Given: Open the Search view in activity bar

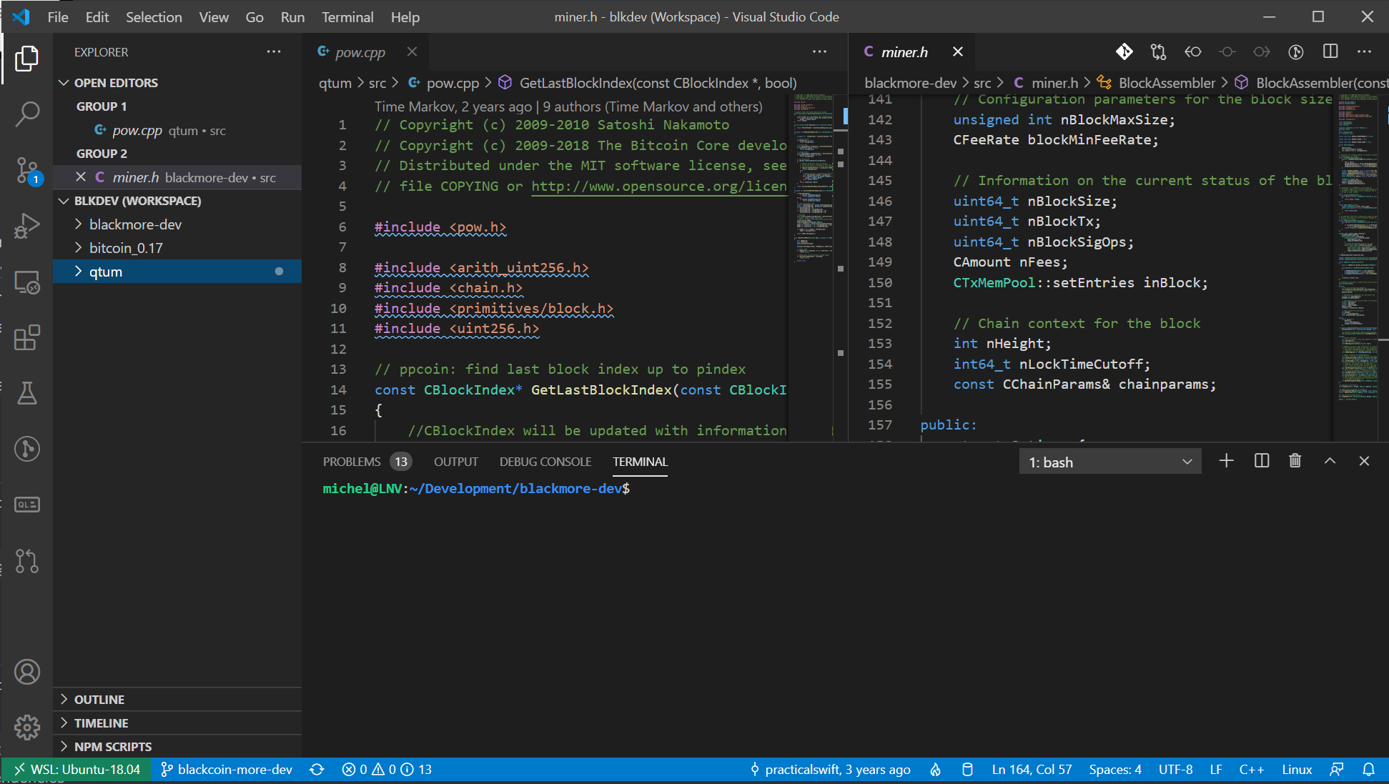Looking at the screenshot, I should point(27,113).
